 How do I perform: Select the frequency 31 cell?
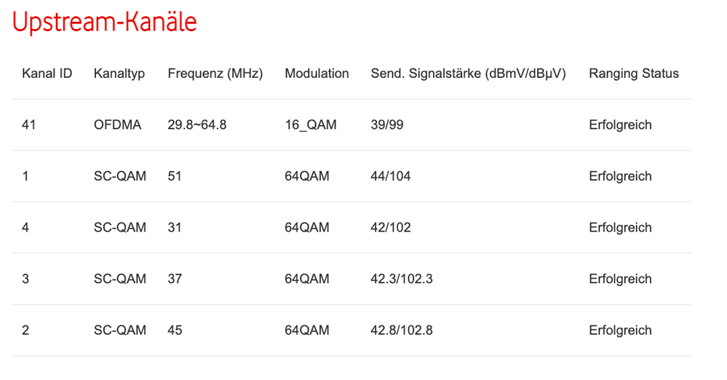point(175,228)
